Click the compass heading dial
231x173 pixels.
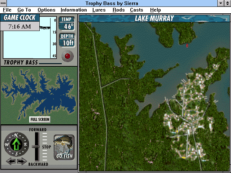click(16, 144)
